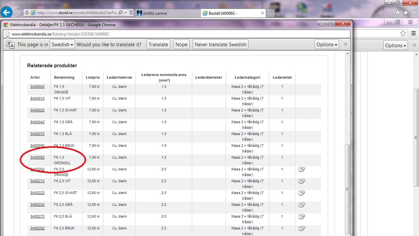
Task: Open the Swedish language dropdown
Action: pyautogui.click(x=62, y=45)
